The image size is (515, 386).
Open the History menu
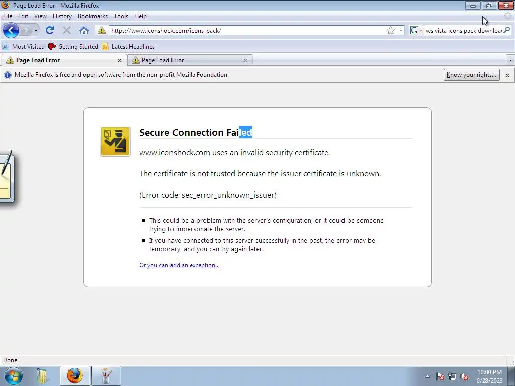[x=62, y=16]
